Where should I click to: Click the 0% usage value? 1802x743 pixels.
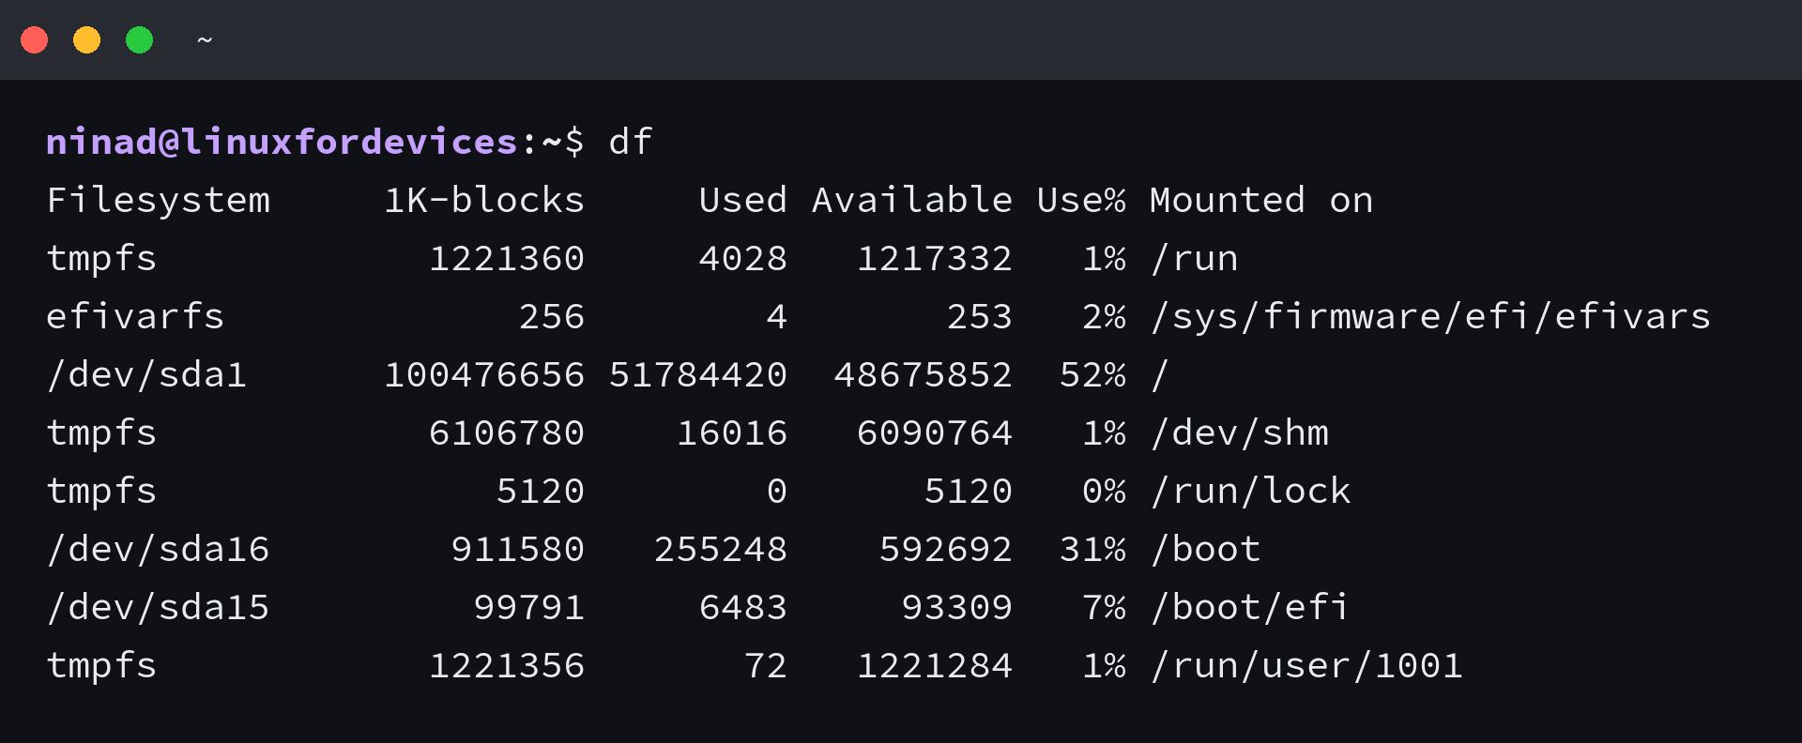[x=1104, y=491]
